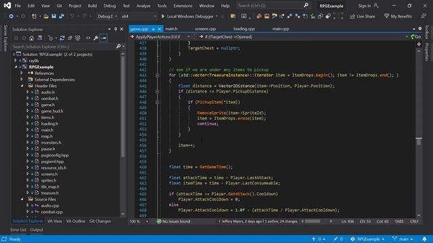
Task: Open the x64 platform dropdown
Action: [139, 16]
